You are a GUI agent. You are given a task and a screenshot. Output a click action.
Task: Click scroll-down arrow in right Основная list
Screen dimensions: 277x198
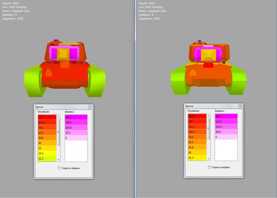[208, 159]
